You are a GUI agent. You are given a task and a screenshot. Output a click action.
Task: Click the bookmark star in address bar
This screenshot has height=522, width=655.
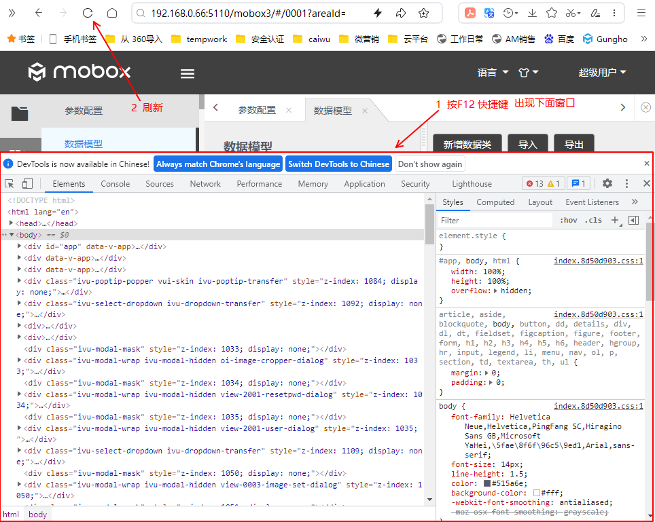tap(424, 13)
